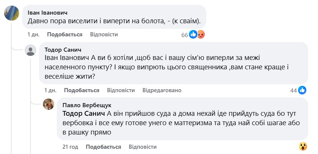Click the Відредаговано edited label
318x154 pixels.
(x=162, y=90)
